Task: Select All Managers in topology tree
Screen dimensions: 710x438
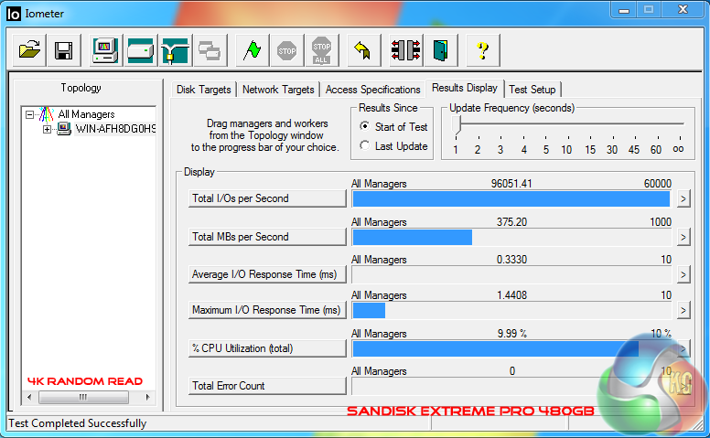Action: pyautogui.click(x=86, y=114)
